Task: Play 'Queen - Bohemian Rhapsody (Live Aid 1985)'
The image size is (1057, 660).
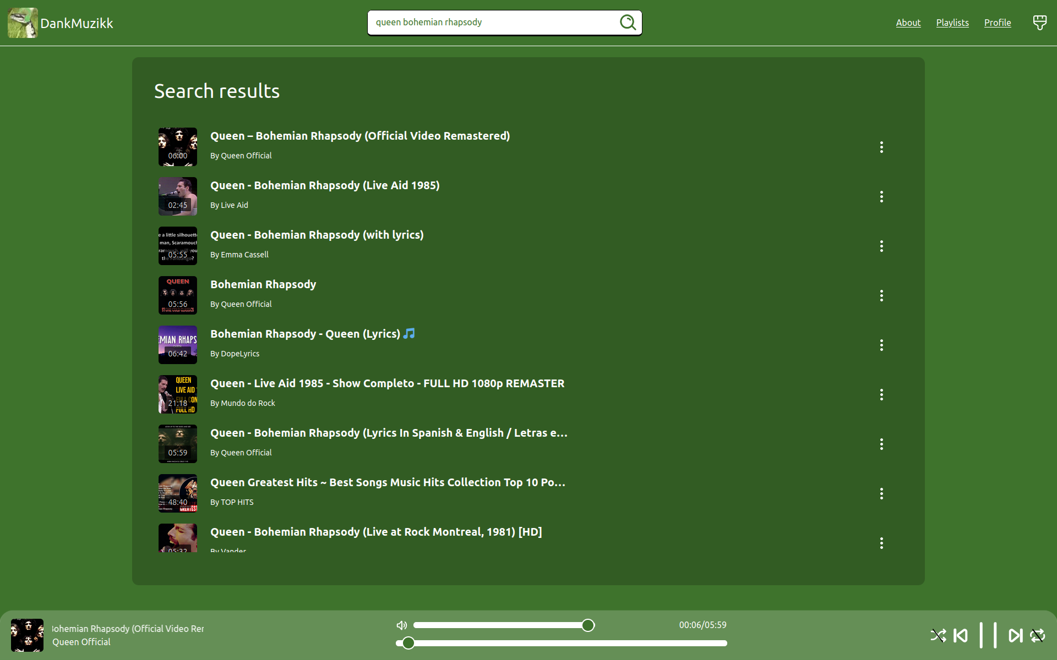Action: point(325,185)
